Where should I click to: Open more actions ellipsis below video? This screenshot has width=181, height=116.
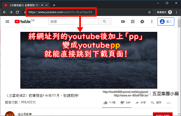tap(169, 103)
